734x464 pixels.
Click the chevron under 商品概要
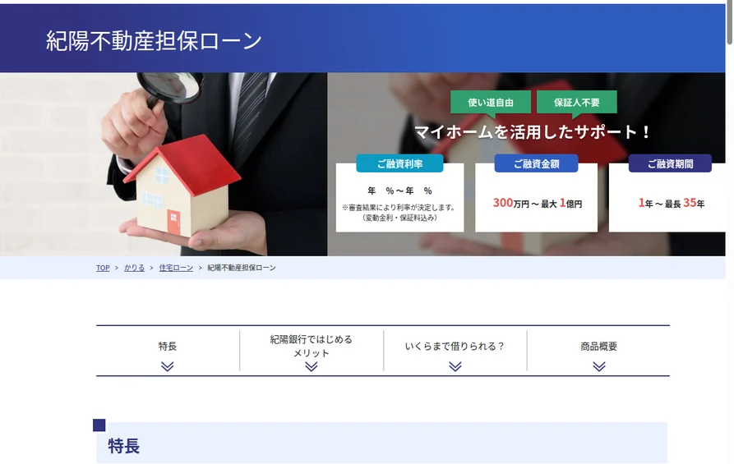pyautogui.click(x=598, y=366)
